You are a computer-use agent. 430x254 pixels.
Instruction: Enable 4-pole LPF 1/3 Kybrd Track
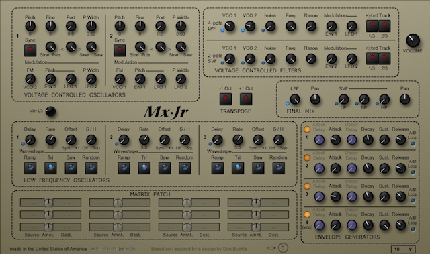click(x=372, y=26)
